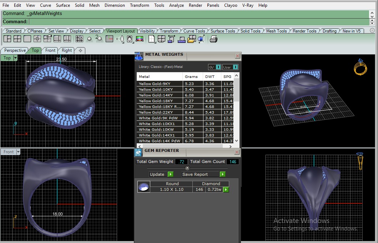Toggle the User library switch
The height and width of the screenshot is (243, 378).
pos(236,67)
